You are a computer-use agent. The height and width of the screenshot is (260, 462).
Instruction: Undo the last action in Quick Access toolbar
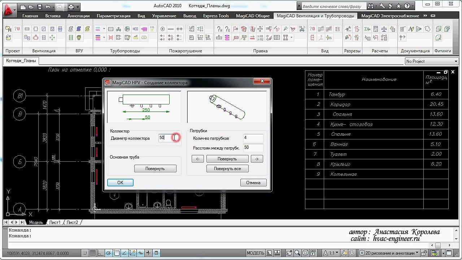click(x=48, y=7)
